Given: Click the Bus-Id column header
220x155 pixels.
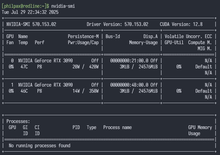Looking at the screenshot, I should coord(113,36).
